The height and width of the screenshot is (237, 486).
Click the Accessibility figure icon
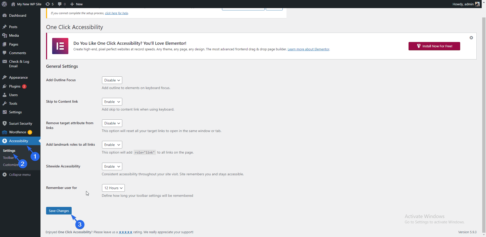tap(5, 141)
